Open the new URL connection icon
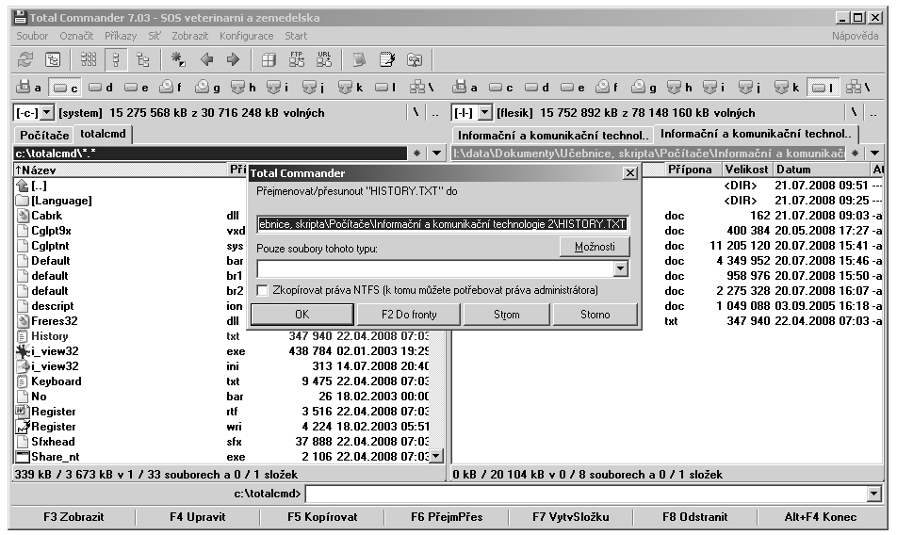Viewport: 897px width, 535px height. pyautogui.click(x=324, y=59)
